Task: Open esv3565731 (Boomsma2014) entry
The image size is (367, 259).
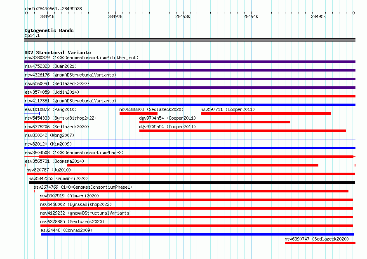Action: pyautogui.click(x=54, y=161)
